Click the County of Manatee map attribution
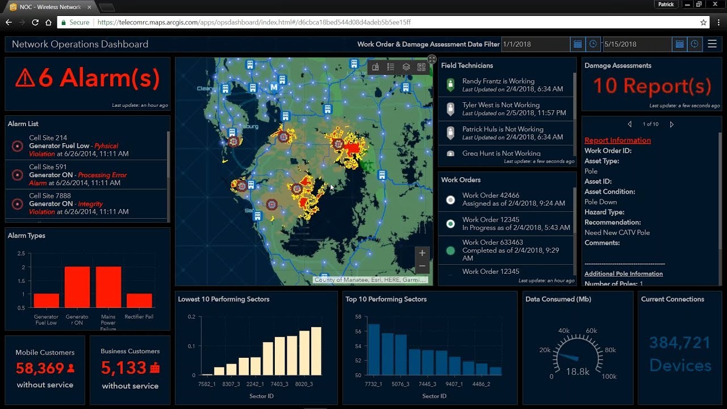Image resolution: width=727 pixels, height=409 pixels. [370, 280]
